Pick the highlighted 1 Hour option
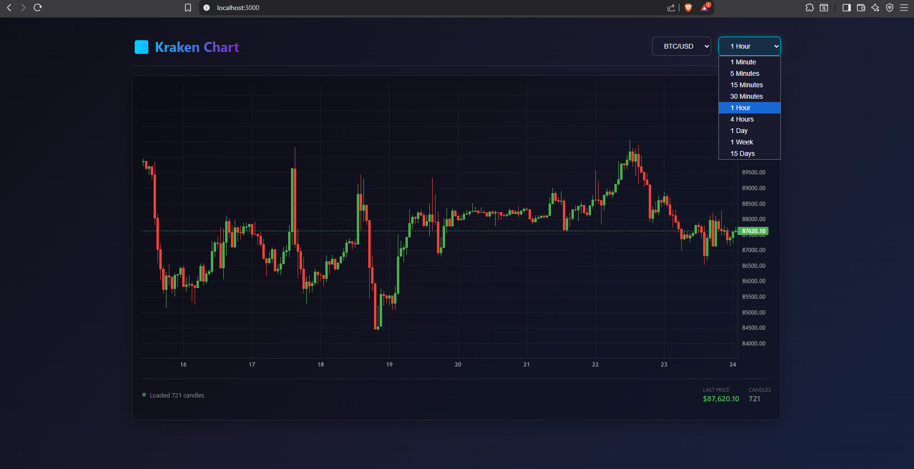The height and width of the screenshot is (469, 914). pos(749,108)
